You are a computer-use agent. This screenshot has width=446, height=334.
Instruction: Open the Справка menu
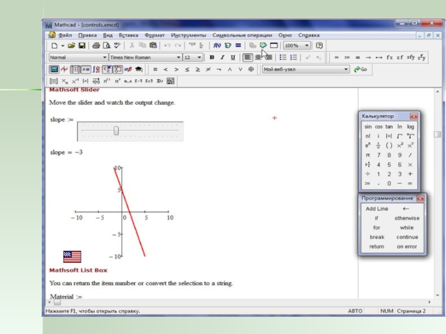click(309, 35)
